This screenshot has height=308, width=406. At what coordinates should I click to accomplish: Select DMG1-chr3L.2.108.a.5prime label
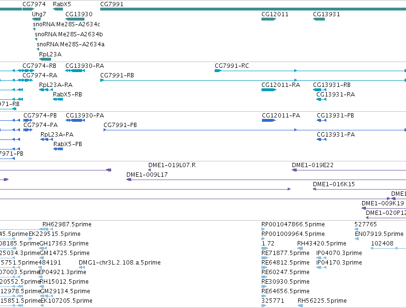pyautogui.click(x=120, y=263)
